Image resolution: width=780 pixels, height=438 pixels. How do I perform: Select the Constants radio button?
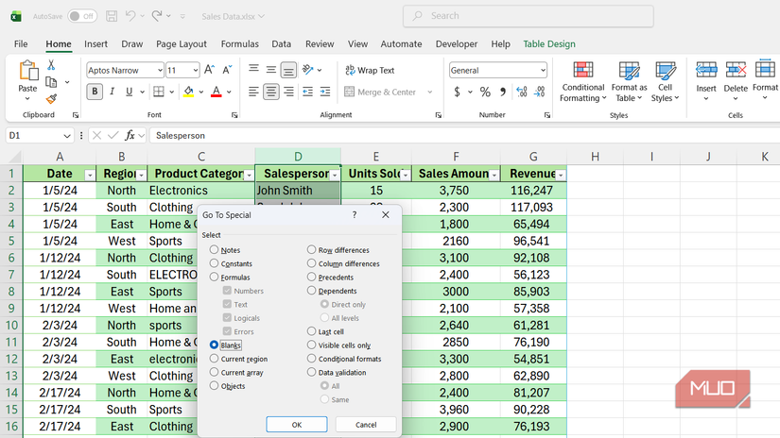tap(214, 263)
